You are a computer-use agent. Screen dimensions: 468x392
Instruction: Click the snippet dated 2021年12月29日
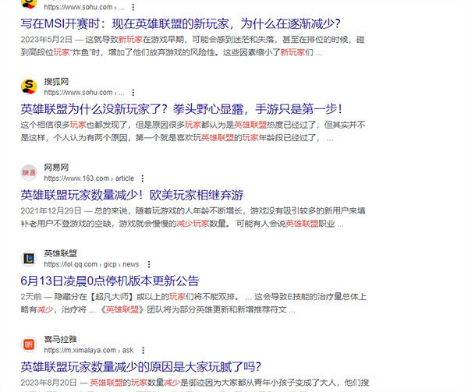pos(193,217)
